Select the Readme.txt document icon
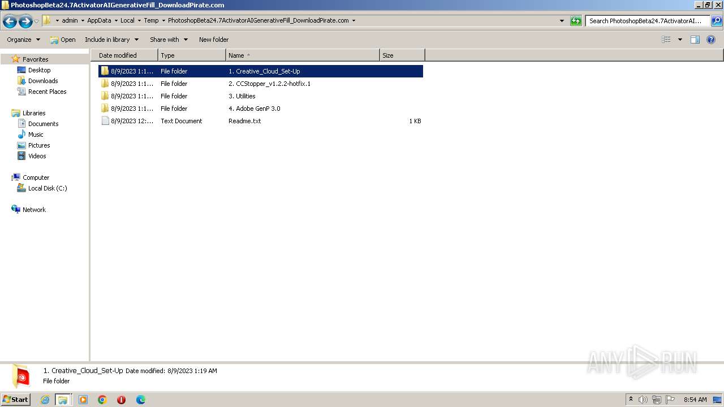The image size is (724, 407). (105, 121)
